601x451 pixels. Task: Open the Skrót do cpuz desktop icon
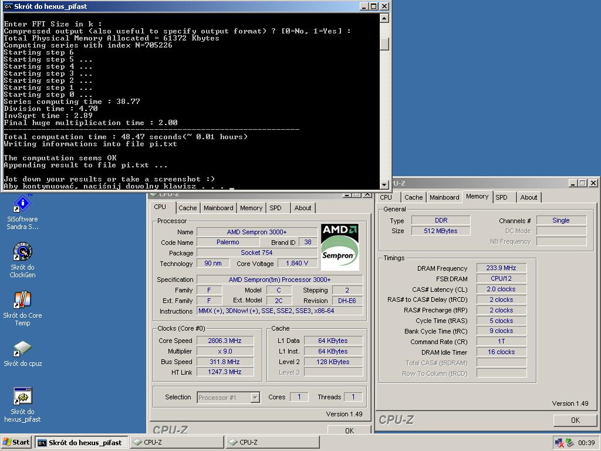[x=23, y=354]
